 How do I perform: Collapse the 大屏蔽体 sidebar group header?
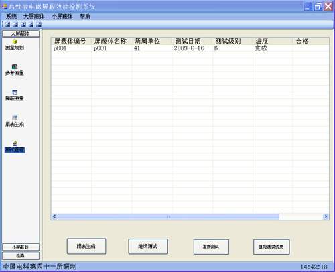tap(21, 33)
